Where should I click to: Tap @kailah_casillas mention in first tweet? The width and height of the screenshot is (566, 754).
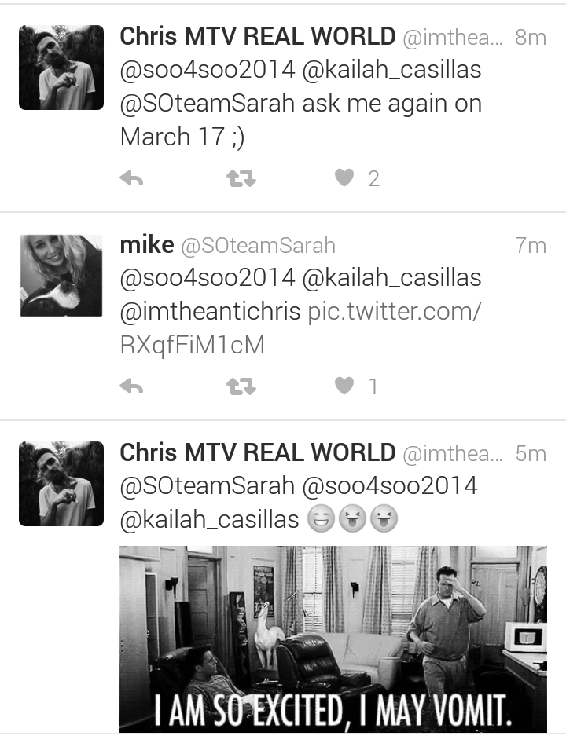click(x=391, y=70)
